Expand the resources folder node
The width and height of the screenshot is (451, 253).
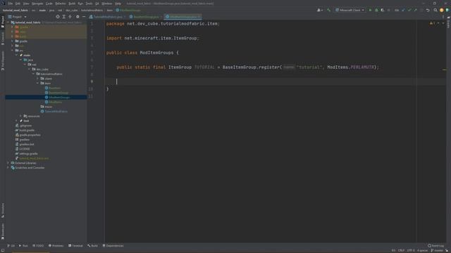click(x=20, y=116)
